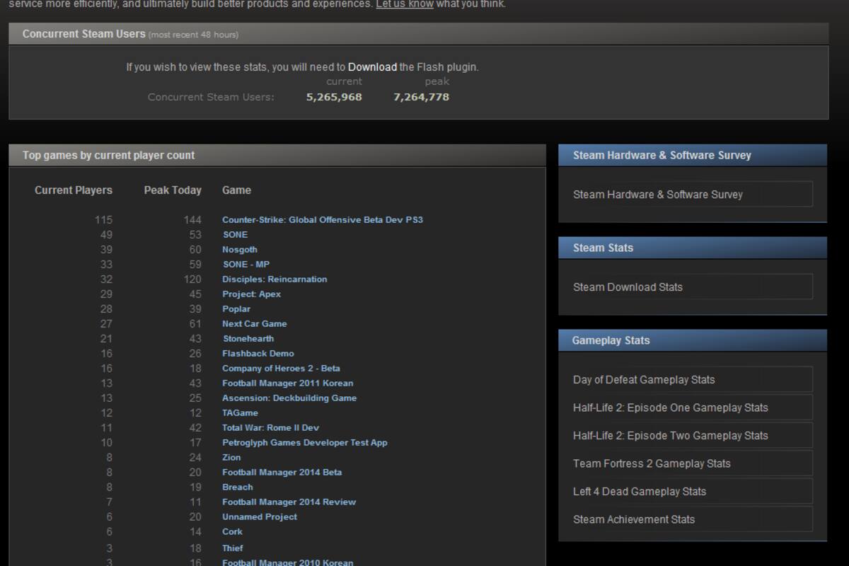Click the Steam Stats panel header
This screenshot has width=849, height=566.
point(693,248)
